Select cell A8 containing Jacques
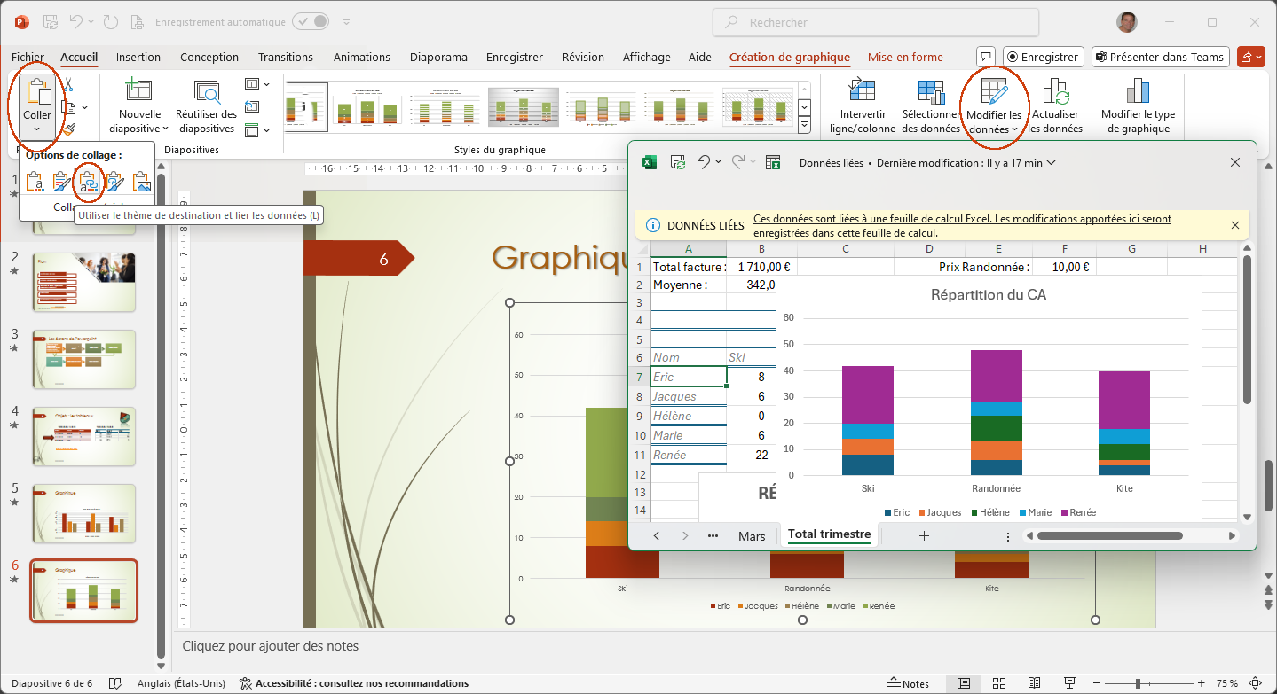Image resolution: width=1277 pixels, height=694 pixels. pos(688,396)
